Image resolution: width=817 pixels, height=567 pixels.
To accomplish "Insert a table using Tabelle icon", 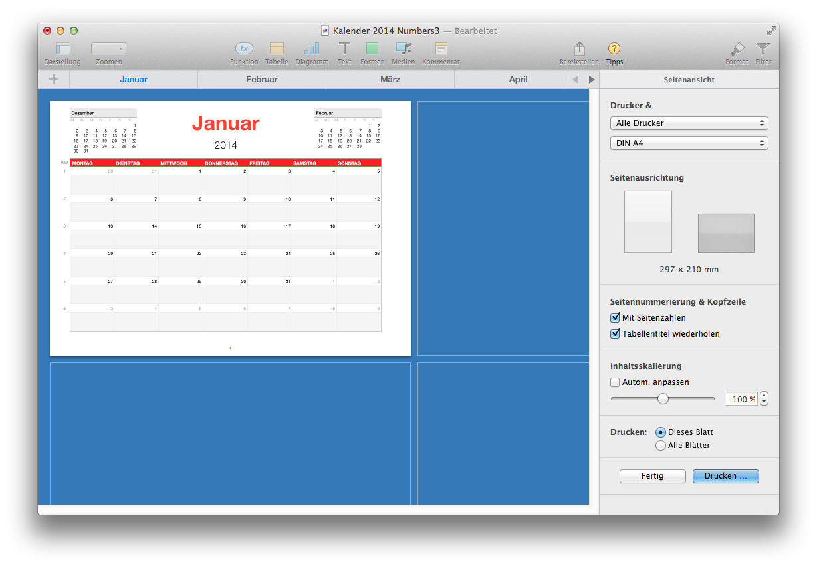I will point(277,49).
